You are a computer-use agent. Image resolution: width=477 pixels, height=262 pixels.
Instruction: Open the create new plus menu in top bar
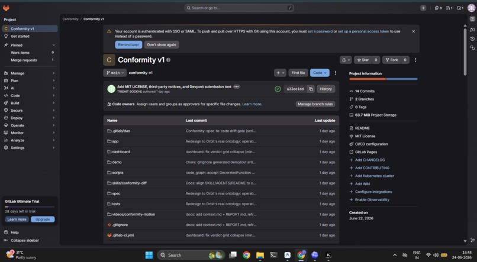click(423, 8)
